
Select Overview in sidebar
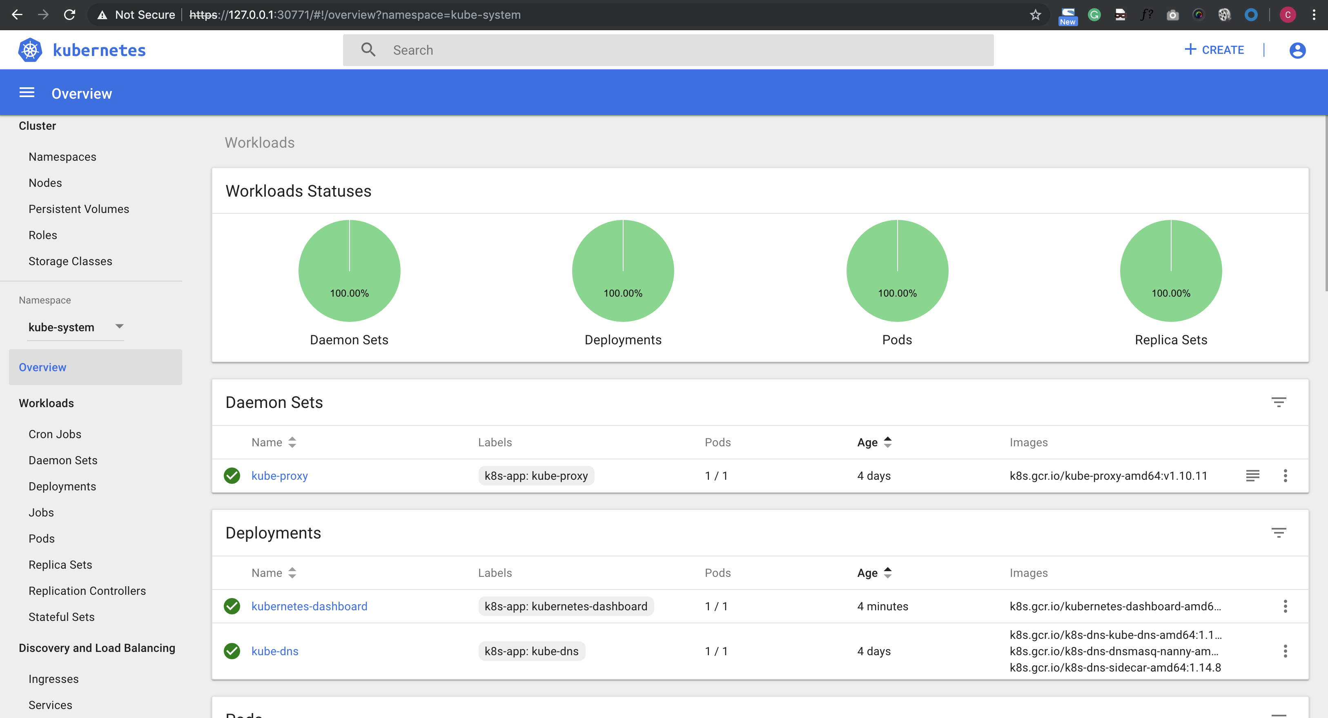pyautogui.click(x=96, y=367)
